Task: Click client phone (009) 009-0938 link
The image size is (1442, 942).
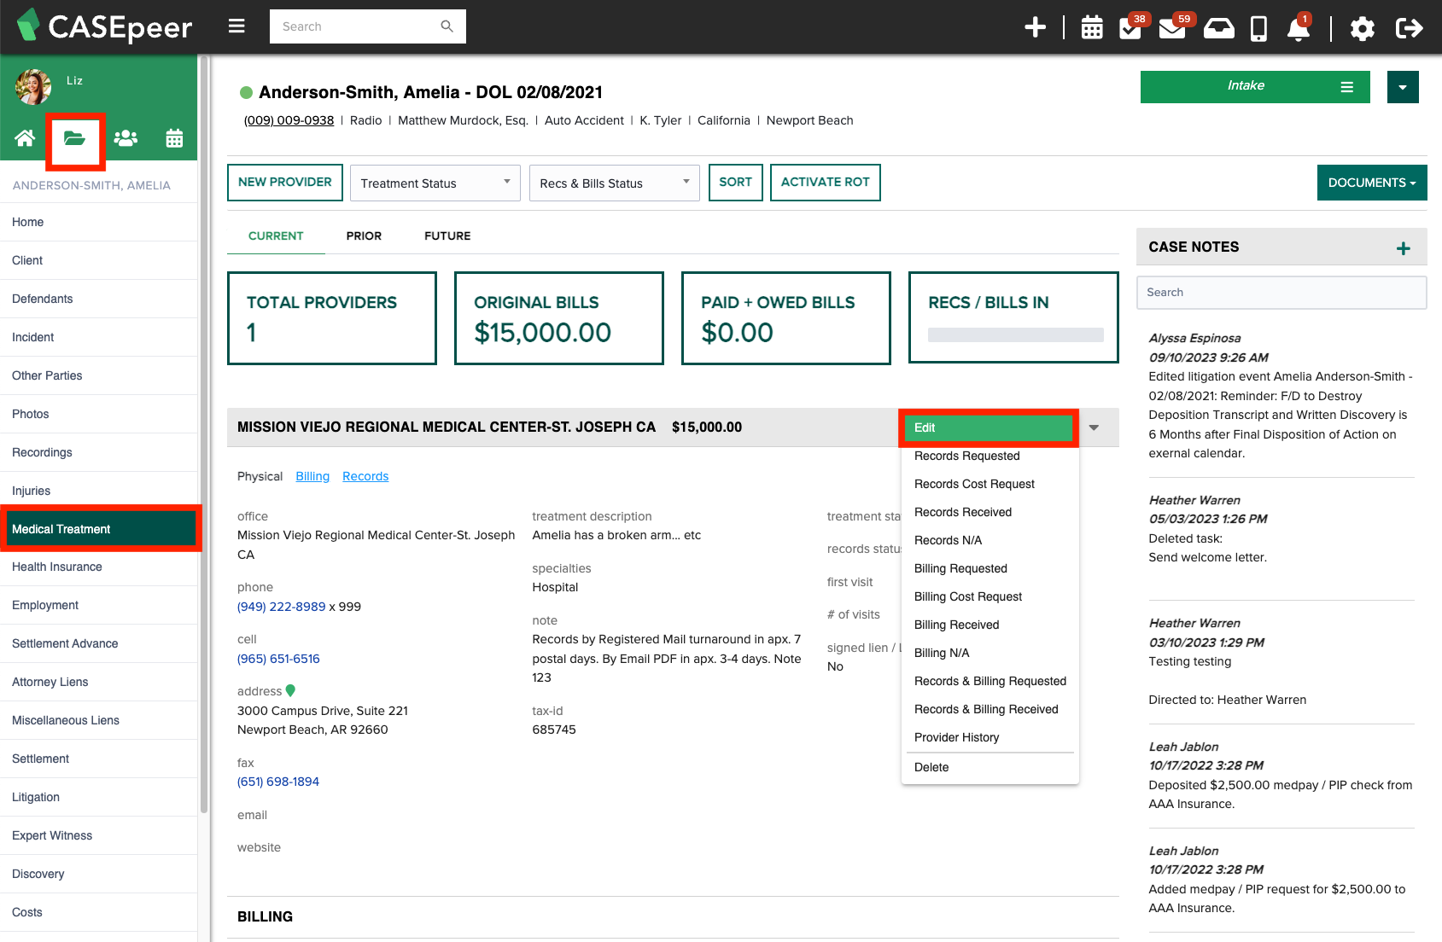Action: pos(289,120)
